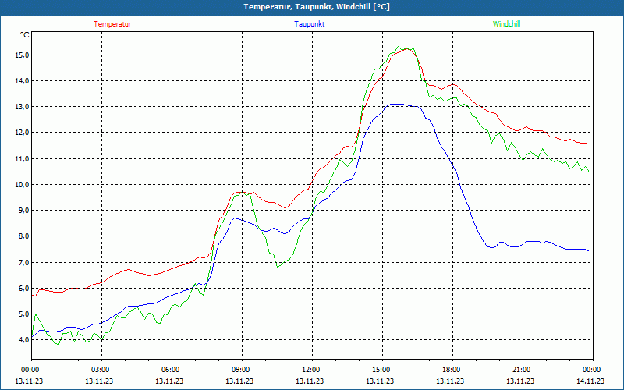Click the 13,0 y-axis value
Screen dimensions: 624x390
point(23,107)
